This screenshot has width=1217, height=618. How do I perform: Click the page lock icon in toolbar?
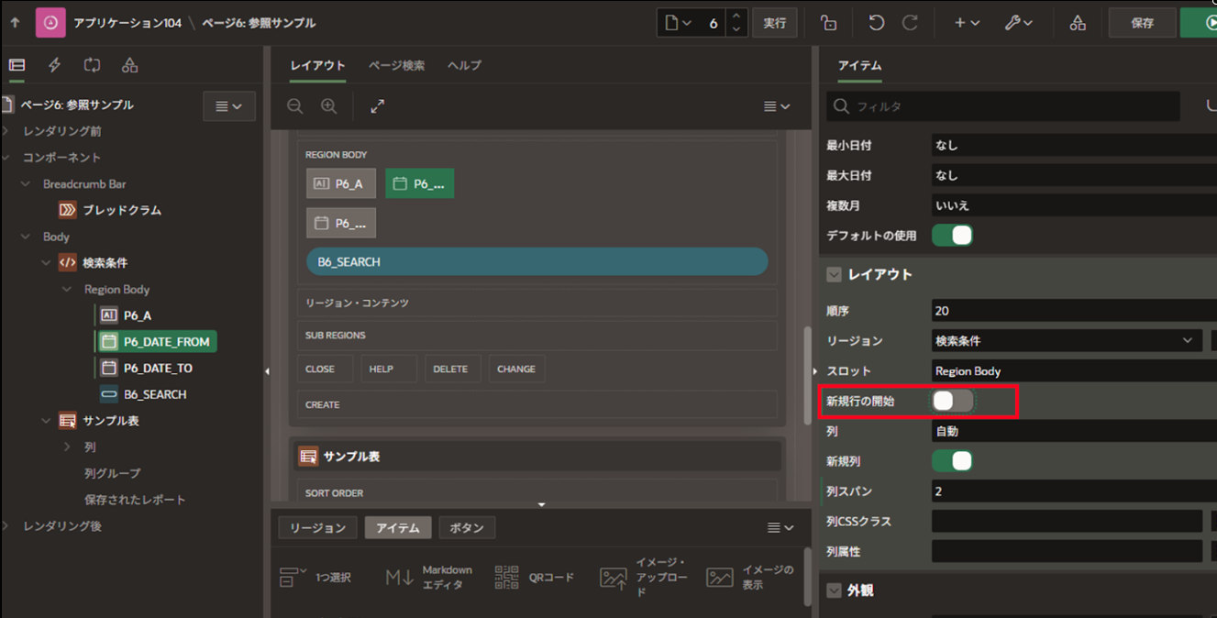(x=828, y=23)
